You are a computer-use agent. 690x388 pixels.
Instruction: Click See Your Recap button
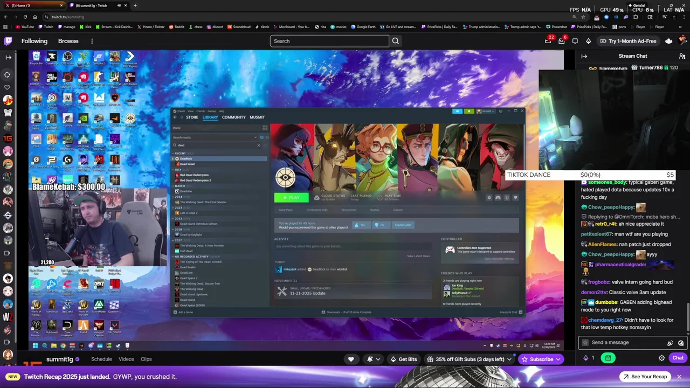[644, 377]
